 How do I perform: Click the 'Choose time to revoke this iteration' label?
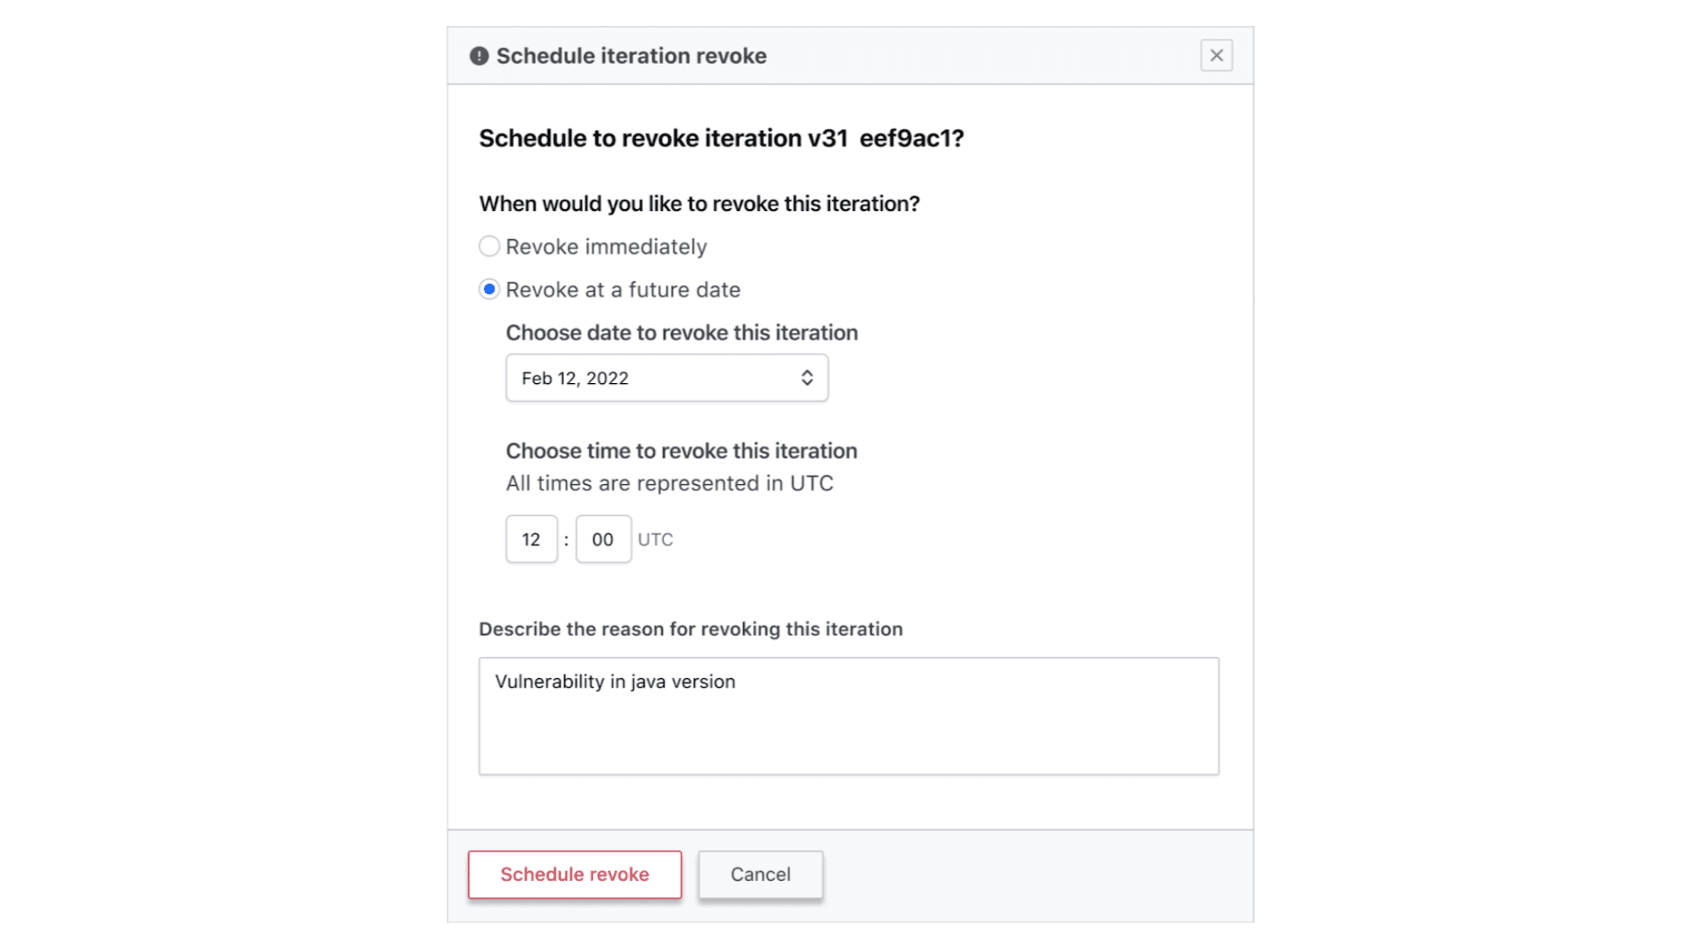click(x=681, y=451)
